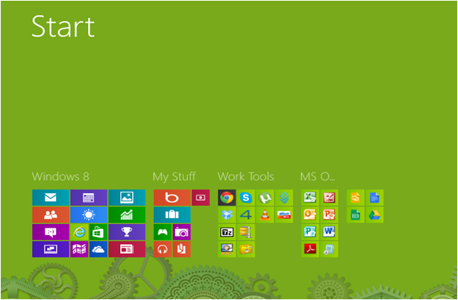Open the Xbox Games controller tile

162,232
